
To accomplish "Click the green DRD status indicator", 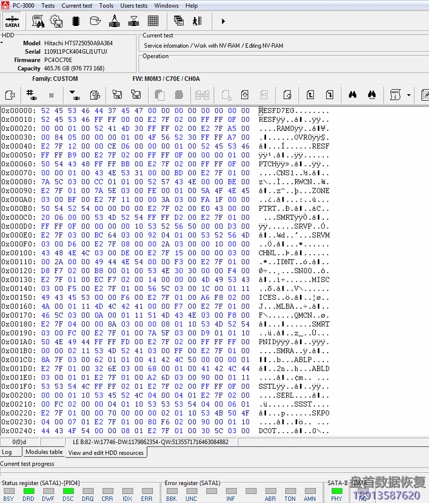I will tap(29, 492).
